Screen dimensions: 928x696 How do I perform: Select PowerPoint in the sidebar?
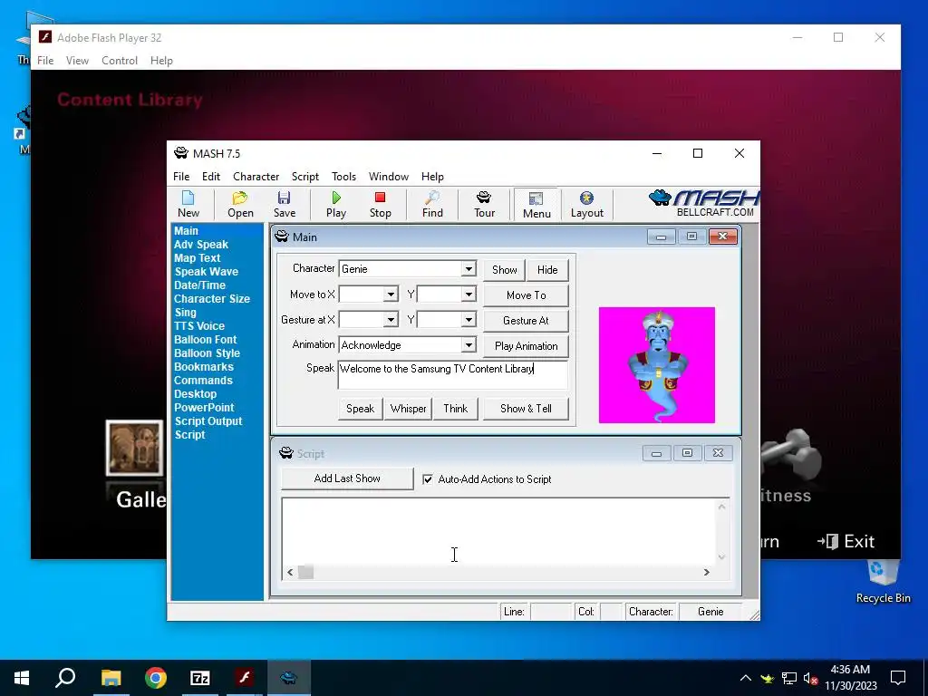(204, 408)
